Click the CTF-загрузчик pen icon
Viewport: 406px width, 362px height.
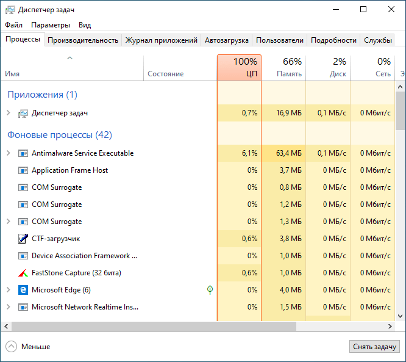(23, 239)
